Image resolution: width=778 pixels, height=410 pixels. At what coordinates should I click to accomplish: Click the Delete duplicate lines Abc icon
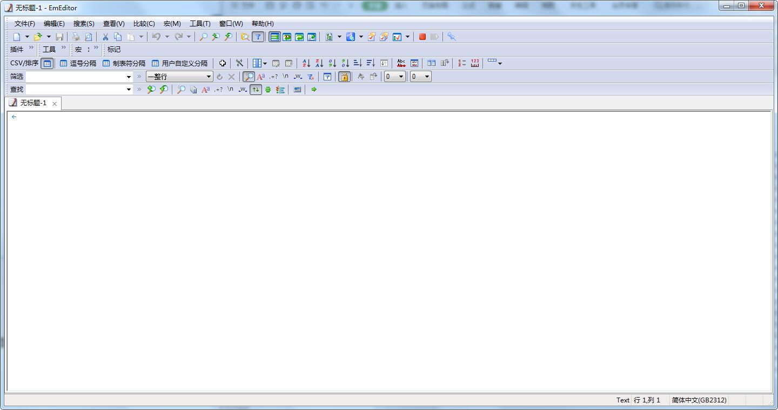[x=401, y=63]
